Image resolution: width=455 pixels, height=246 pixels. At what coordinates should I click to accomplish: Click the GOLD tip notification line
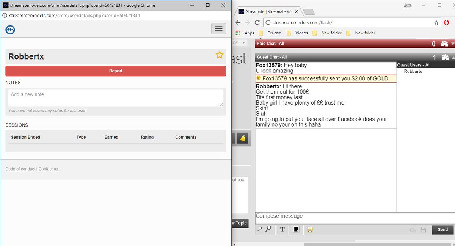326,78
